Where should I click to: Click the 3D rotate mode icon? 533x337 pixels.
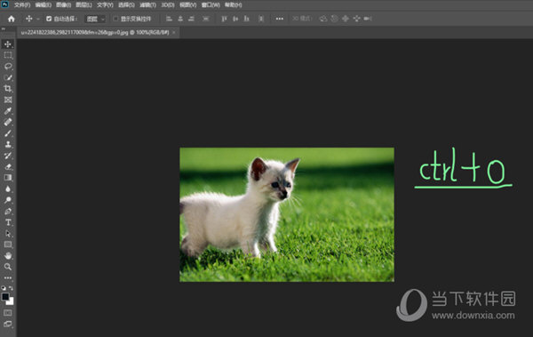tap(323, 19)
